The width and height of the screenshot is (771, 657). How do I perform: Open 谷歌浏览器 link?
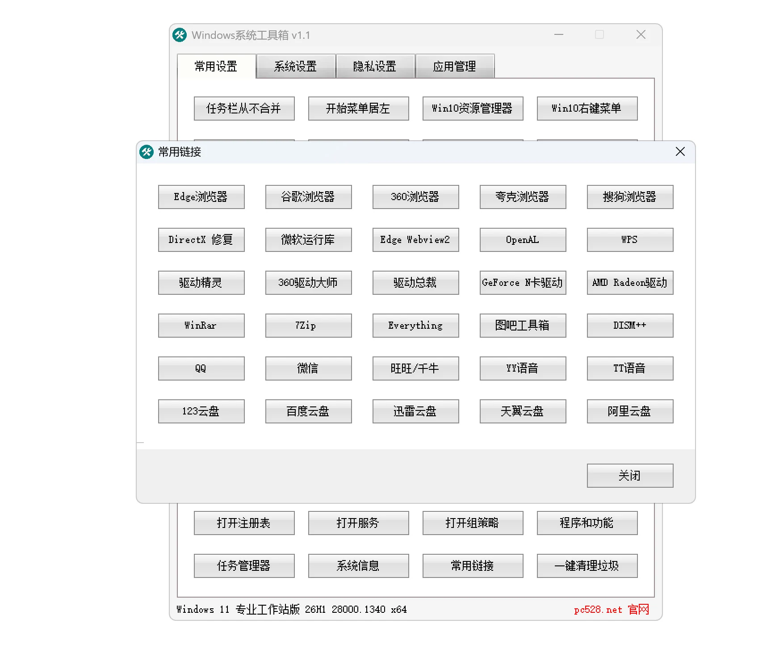(x=308, y=197)
